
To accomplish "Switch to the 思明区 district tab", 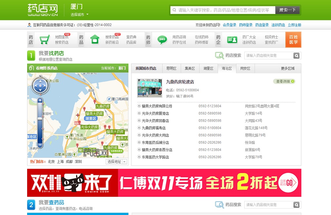I will pos(171,69).
